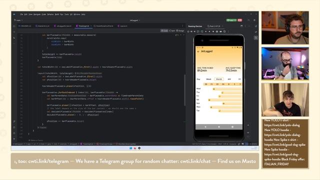Open the Tools menu
The image size is (320, 180).
(66, 14)
